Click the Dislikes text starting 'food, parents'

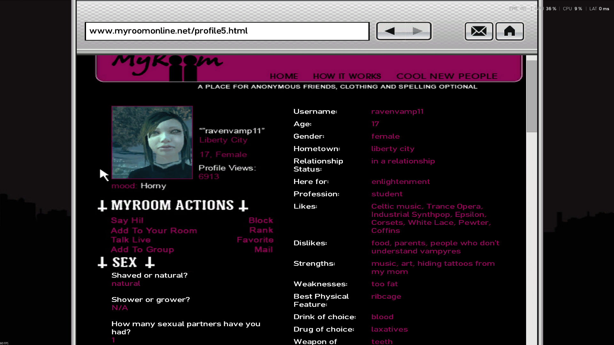coord(435,247)
